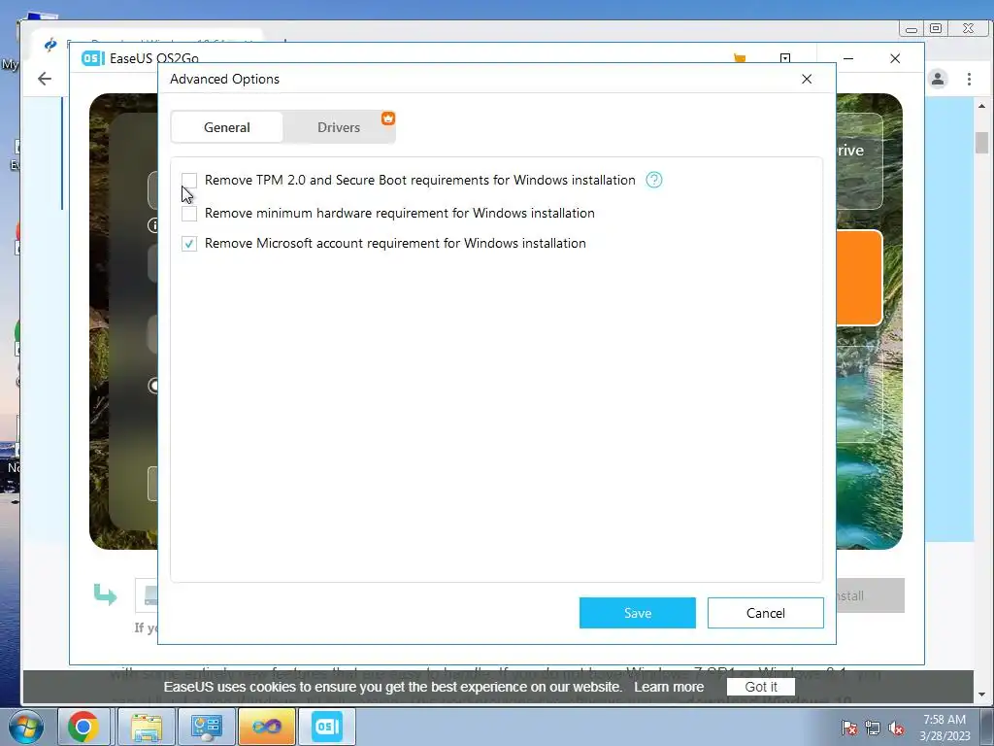Dismiss cookie banner with Got it
Screen dimensions: 994x746
(x=761, y=687)
